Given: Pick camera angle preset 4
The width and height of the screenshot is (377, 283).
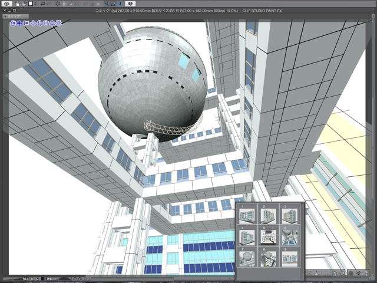Looking at the screenshot, I should (x=247, y=236).
